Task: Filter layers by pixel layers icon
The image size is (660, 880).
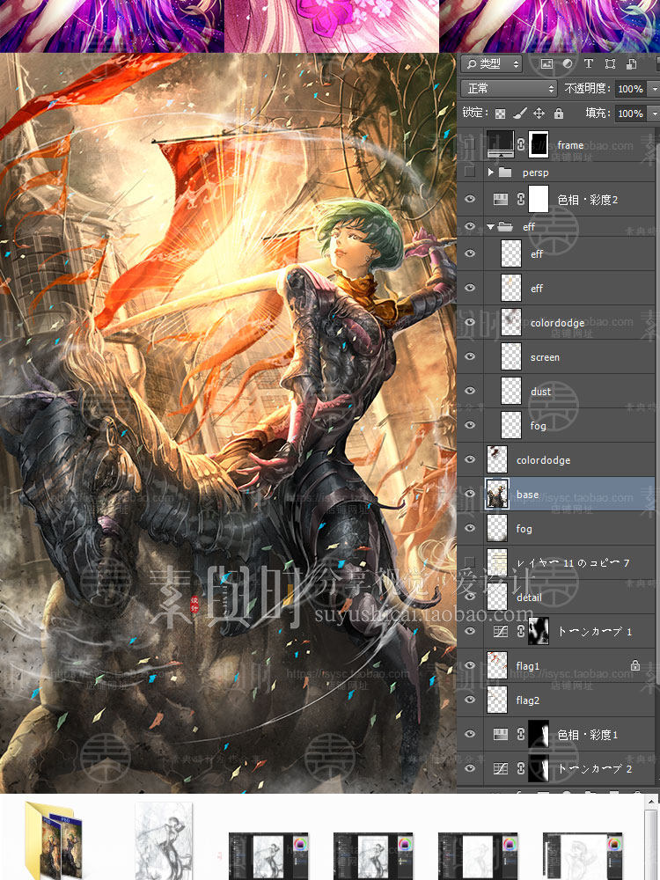Action: pos(546,64)
